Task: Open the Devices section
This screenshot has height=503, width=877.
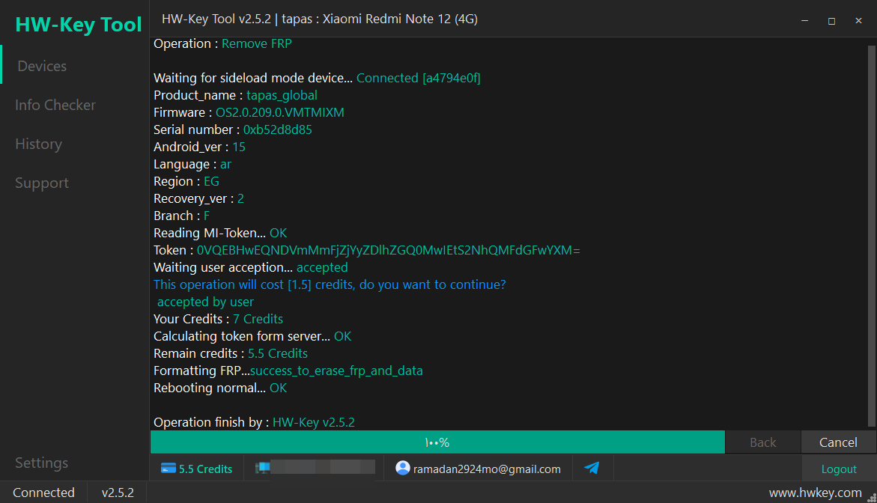Action: pos(42,66)
